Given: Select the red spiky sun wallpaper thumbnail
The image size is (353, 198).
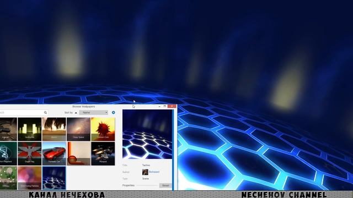Looking at the screenshot, I should point(103,129).
